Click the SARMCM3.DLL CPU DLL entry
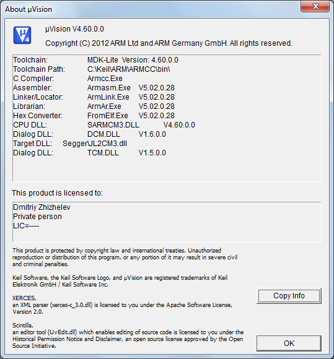The height and width of the screenshot is (359, 334). [113, 125]
